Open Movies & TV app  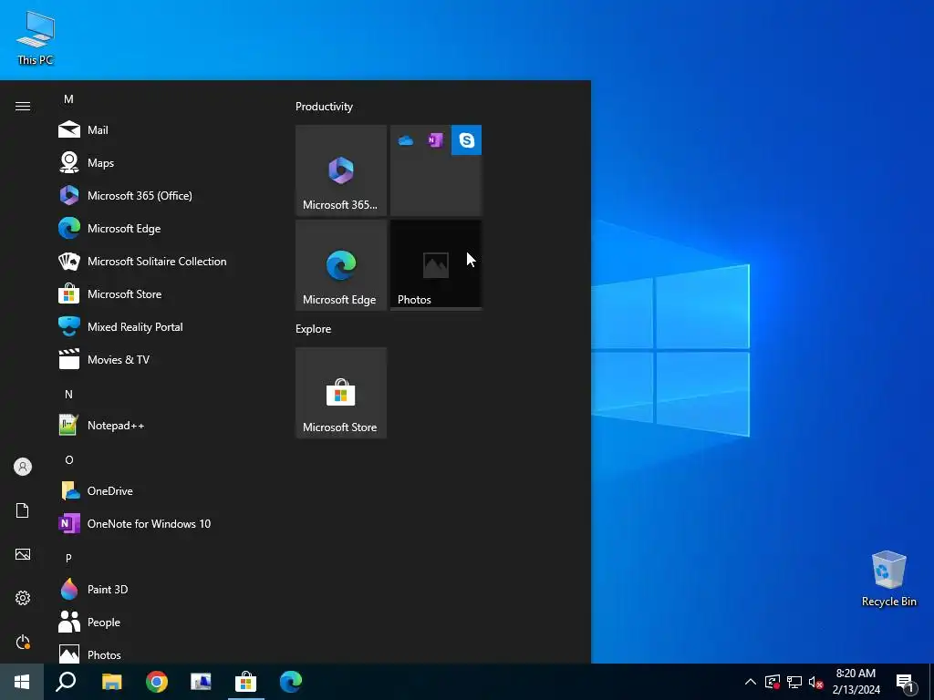159,359
